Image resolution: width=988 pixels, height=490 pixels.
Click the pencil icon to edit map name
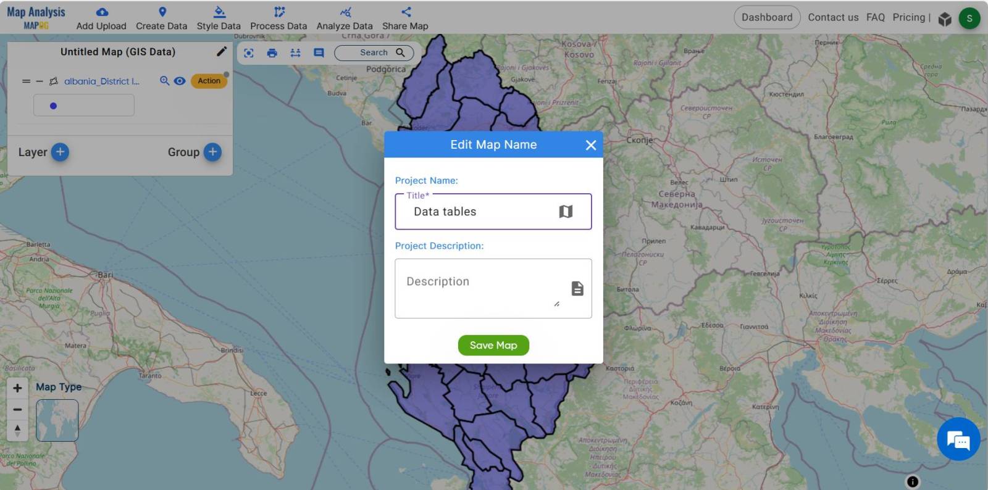pyautogui.click(x=222, y=52)
